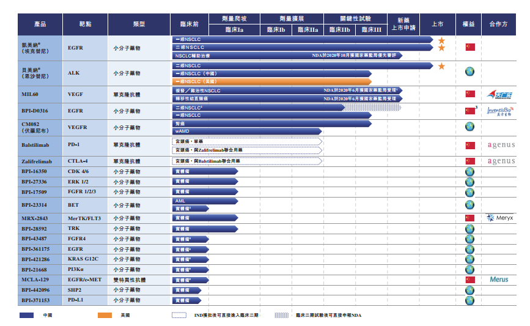Click the 靶點 column header

tap(85, 24)
